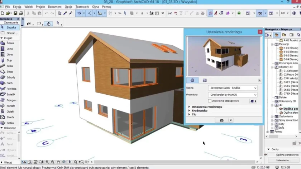Open the Procedury CineRender dropdown
301x169 pixels.
232,95
